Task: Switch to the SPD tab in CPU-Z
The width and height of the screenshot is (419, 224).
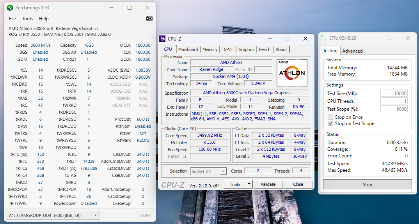Action: pos(228,49)
